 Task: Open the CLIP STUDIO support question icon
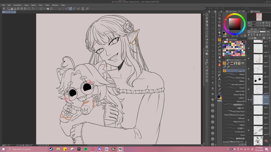[87, 9]
